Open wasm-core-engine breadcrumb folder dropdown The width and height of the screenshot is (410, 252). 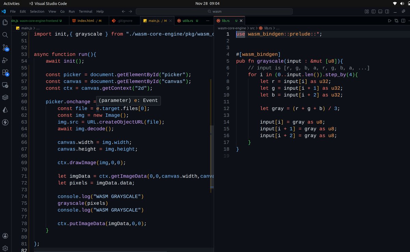pos(232,28)
